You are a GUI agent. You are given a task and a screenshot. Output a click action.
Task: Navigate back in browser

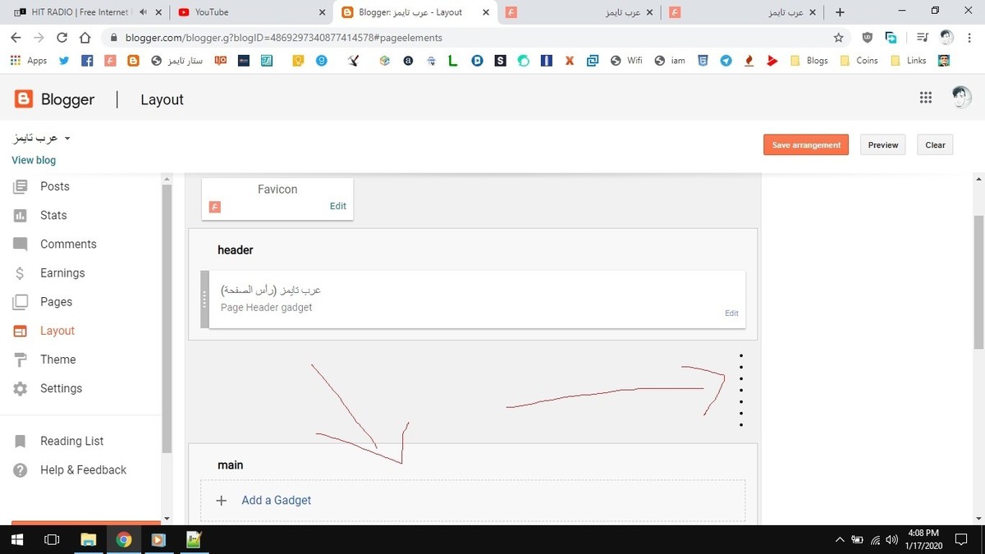(16, 38)
